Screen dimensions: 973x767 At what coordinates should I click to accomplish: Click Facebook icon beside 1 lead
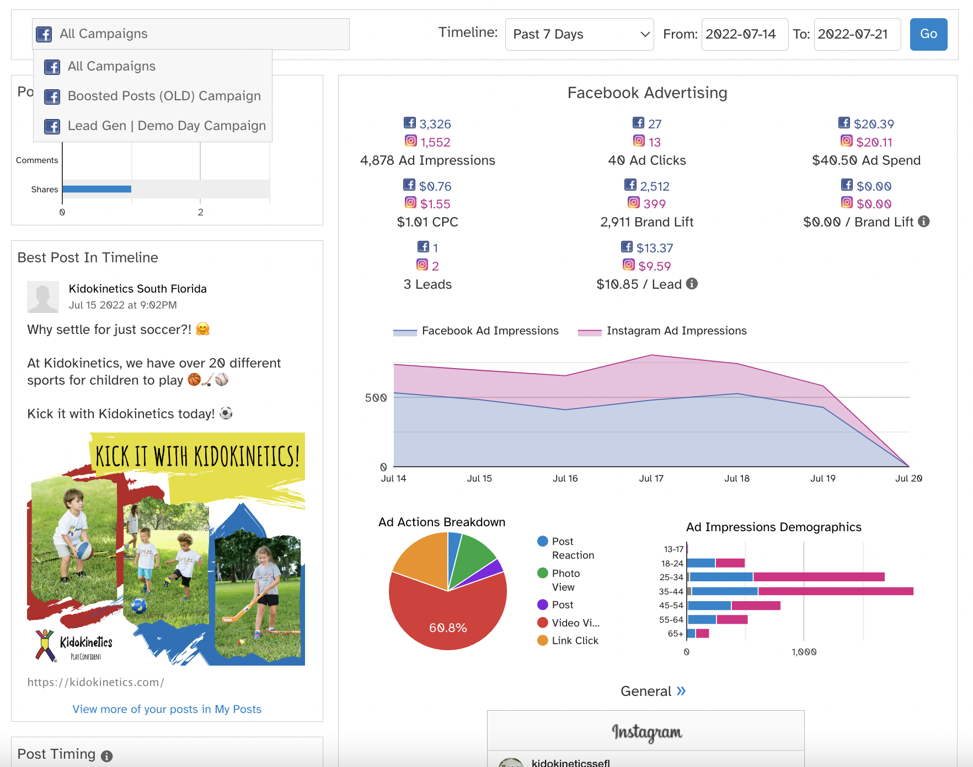coord(423,247)
